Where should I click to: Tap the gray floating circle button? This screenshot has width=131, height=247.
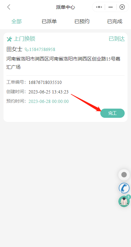tap(124, 175)
